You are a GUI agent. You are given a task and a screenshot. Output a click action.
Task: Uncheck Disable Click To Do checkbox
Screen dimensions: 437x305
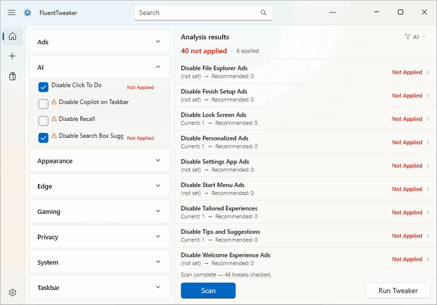[43, 87]
